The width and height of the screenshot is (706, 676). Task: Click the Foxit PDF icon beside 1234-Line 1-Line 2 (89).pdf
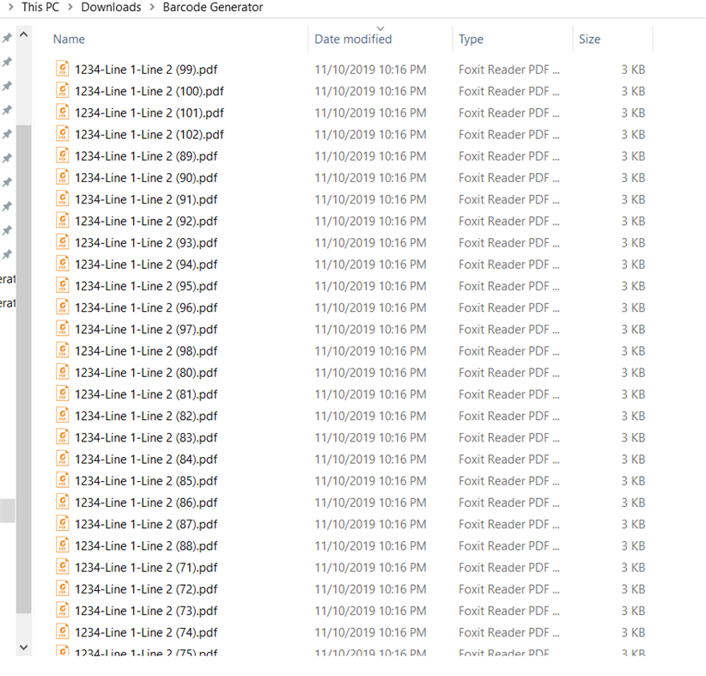pyautogui.click(x=62, y=155)
